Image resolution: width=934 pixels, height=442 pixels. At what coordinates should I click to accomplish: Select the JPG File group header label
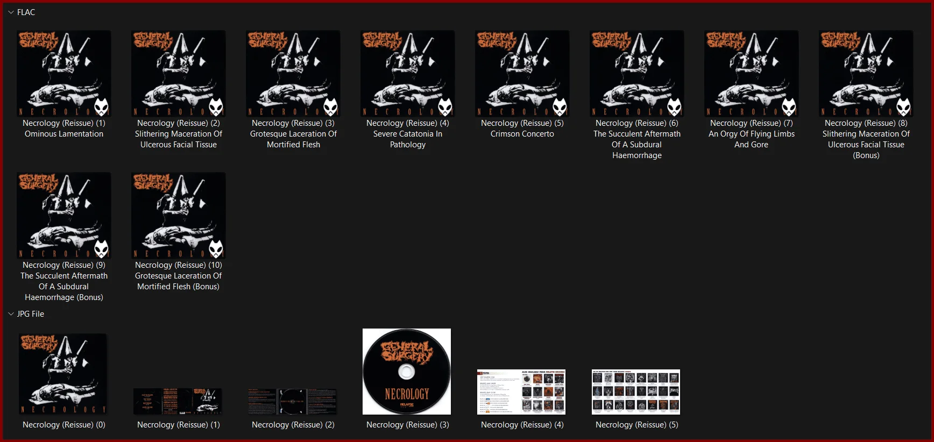(x=31, y=314)
